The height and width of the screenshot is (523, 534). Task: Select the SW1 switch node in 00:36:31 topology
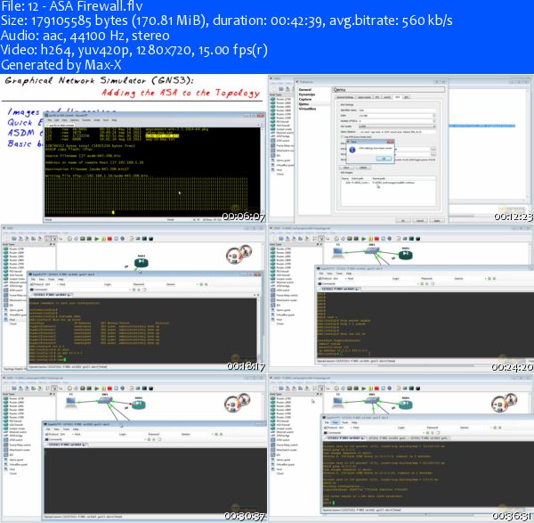pos(371,401)
